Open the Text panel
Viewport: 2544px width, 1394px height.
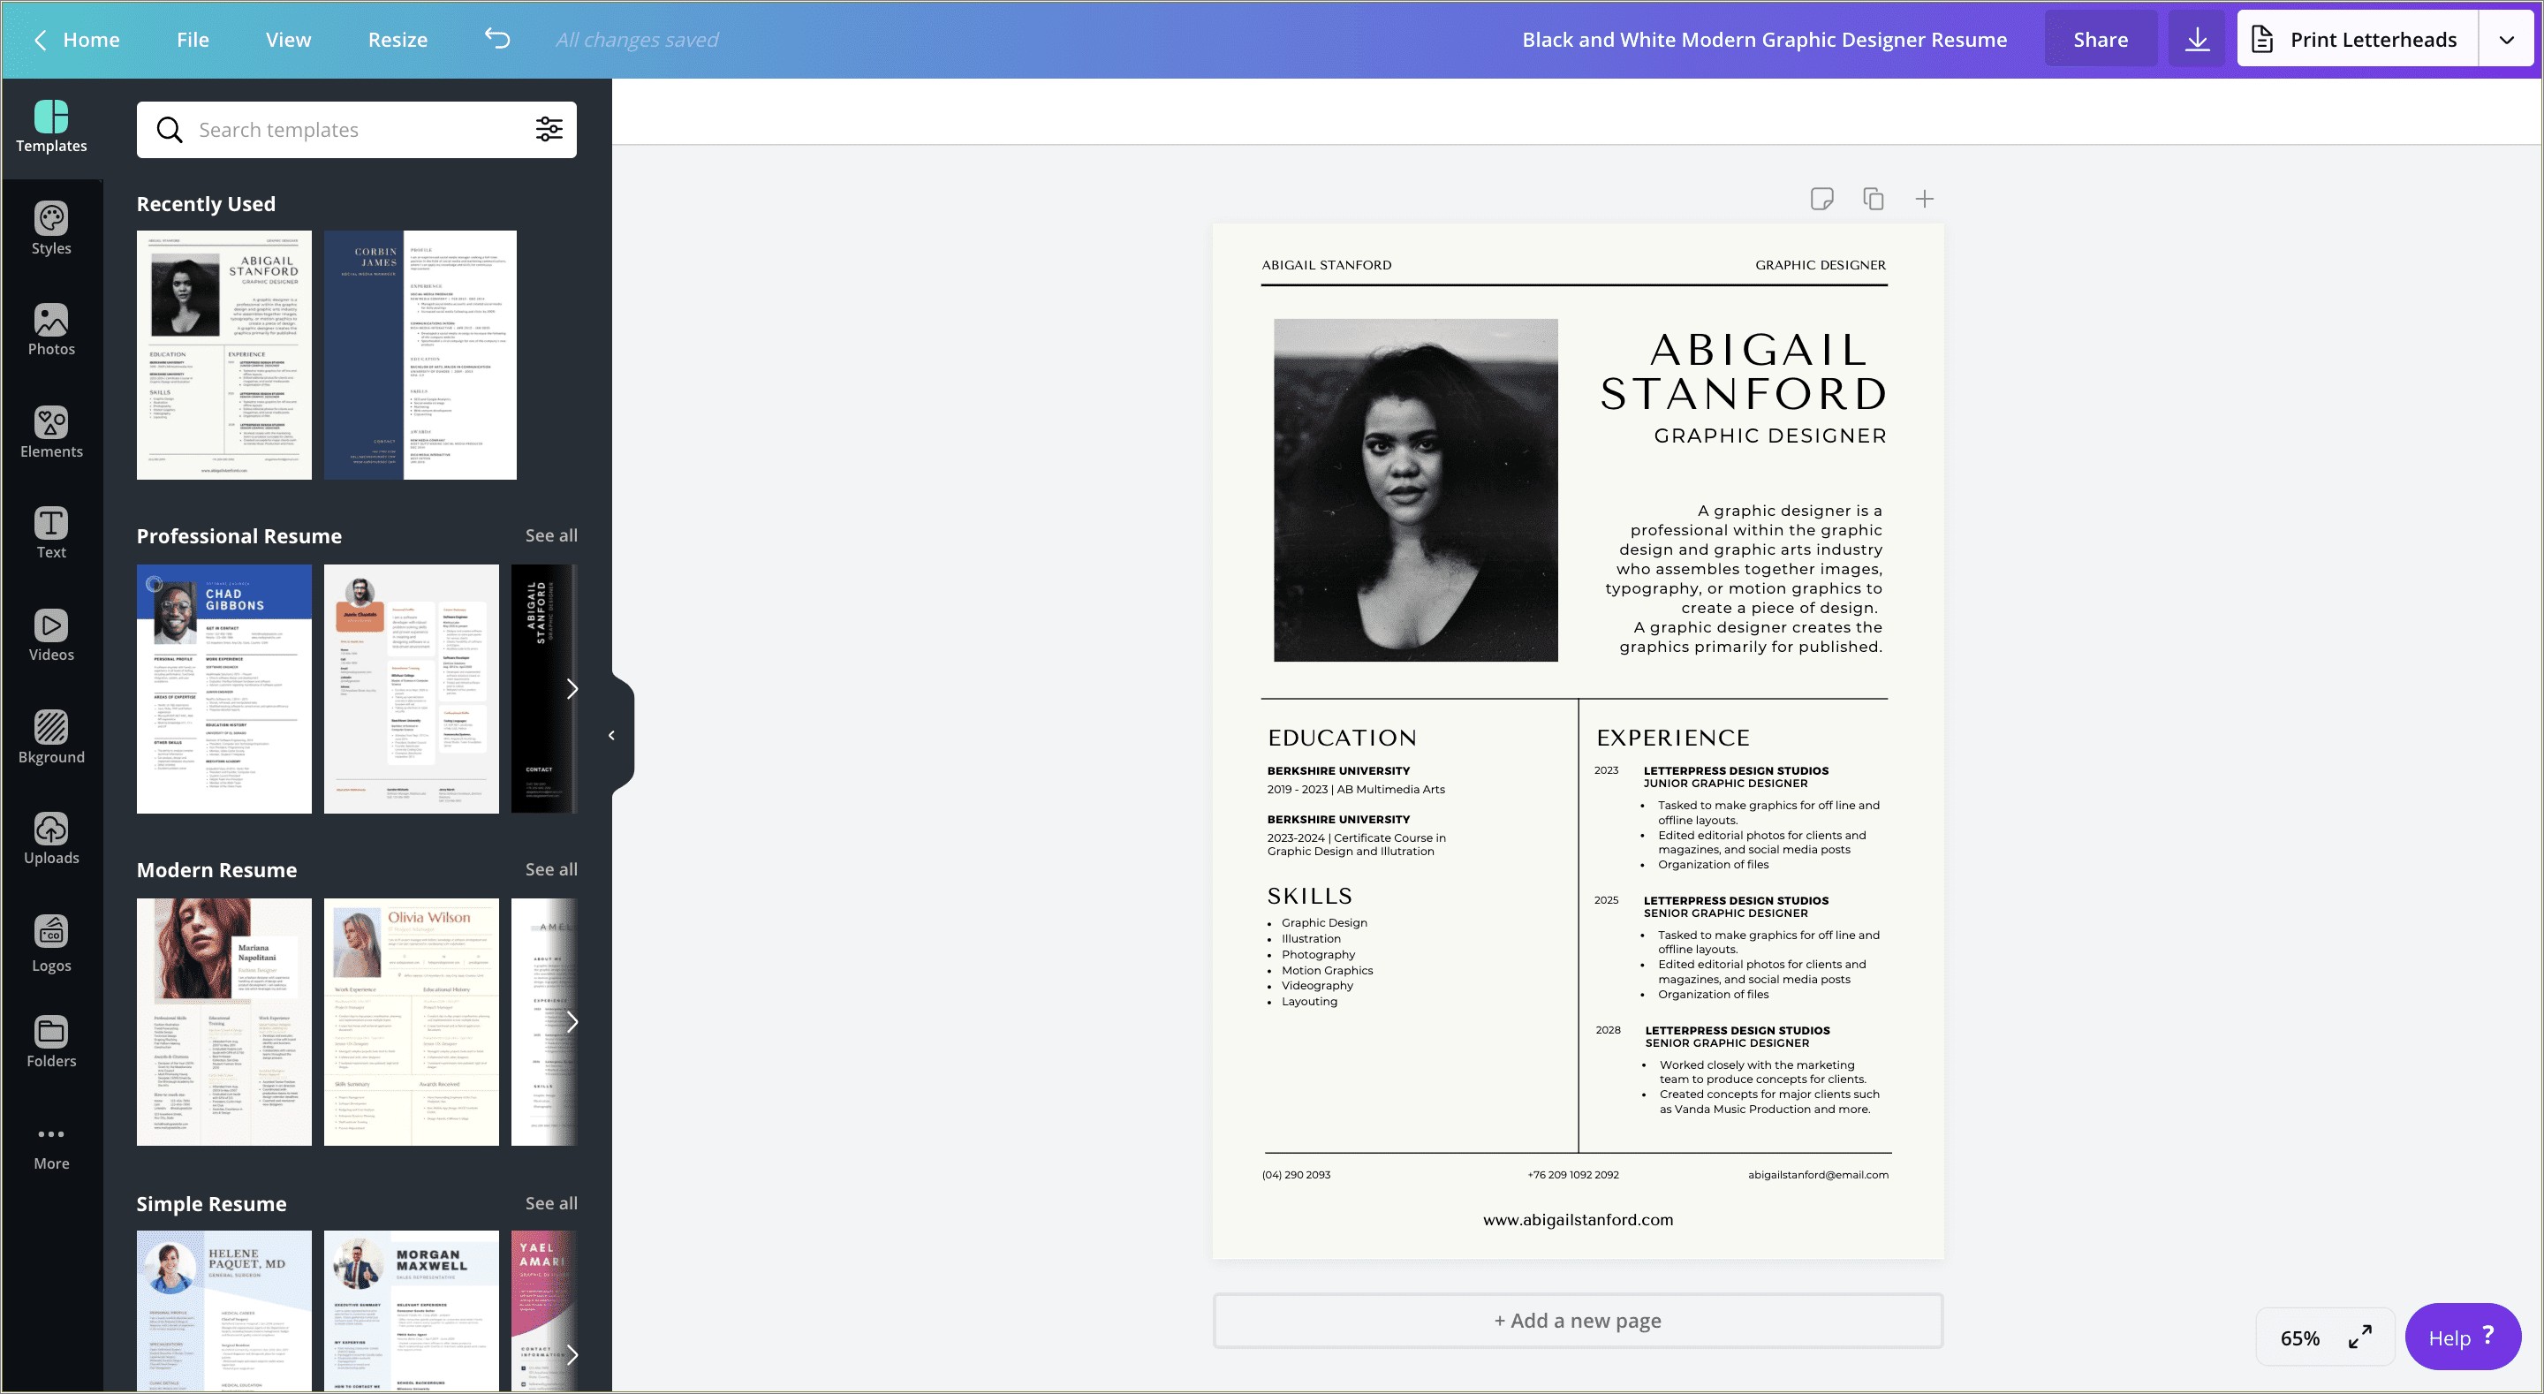coord(51,532)
